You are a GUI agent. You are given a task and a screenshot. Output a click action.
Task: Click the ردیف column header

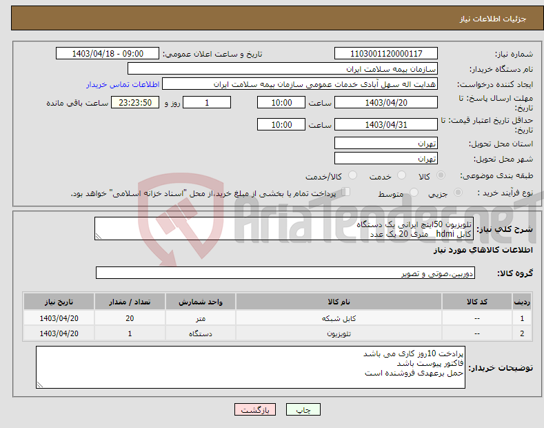click(522, 302)
